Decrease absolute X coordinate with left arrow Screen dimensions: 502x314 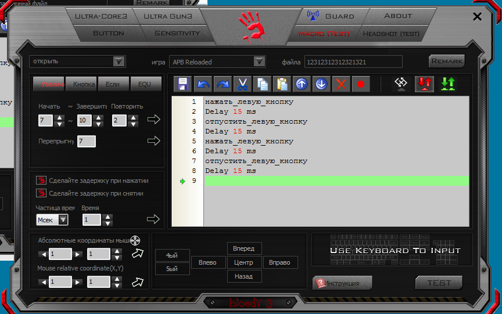43,255
